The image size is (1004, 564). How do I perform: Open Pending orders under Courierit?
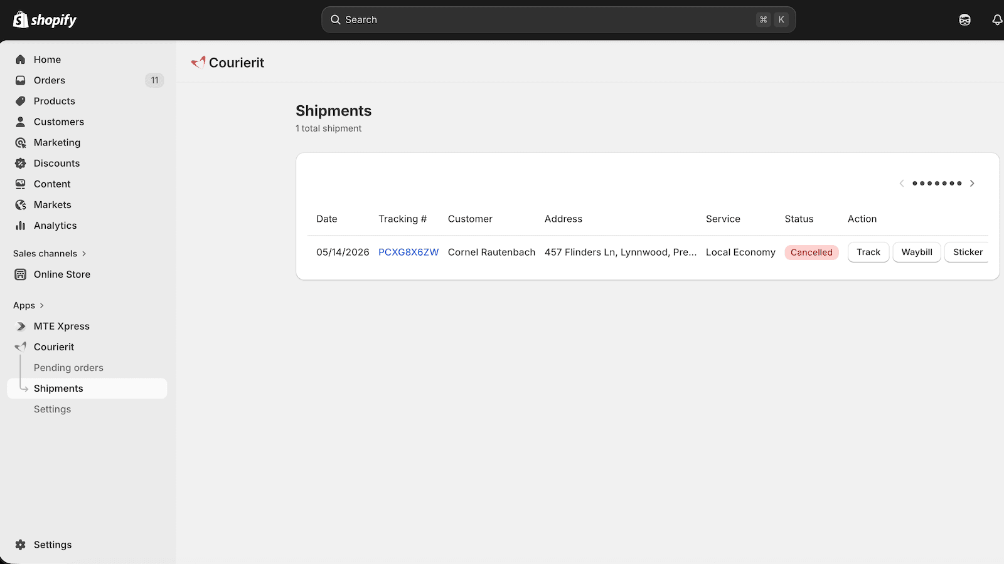tap(68, 368)
